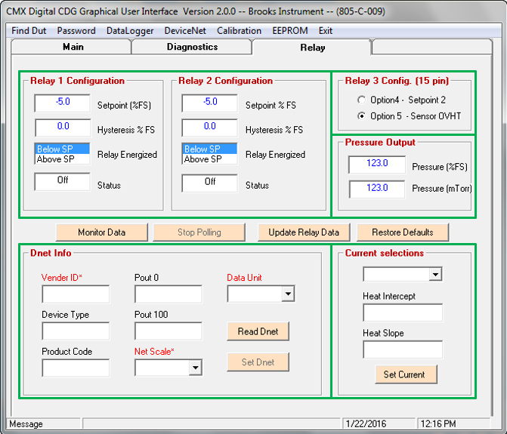Click the 12:16 PM time in status bar
Screen dimensions: 507x434
[438, 423]
